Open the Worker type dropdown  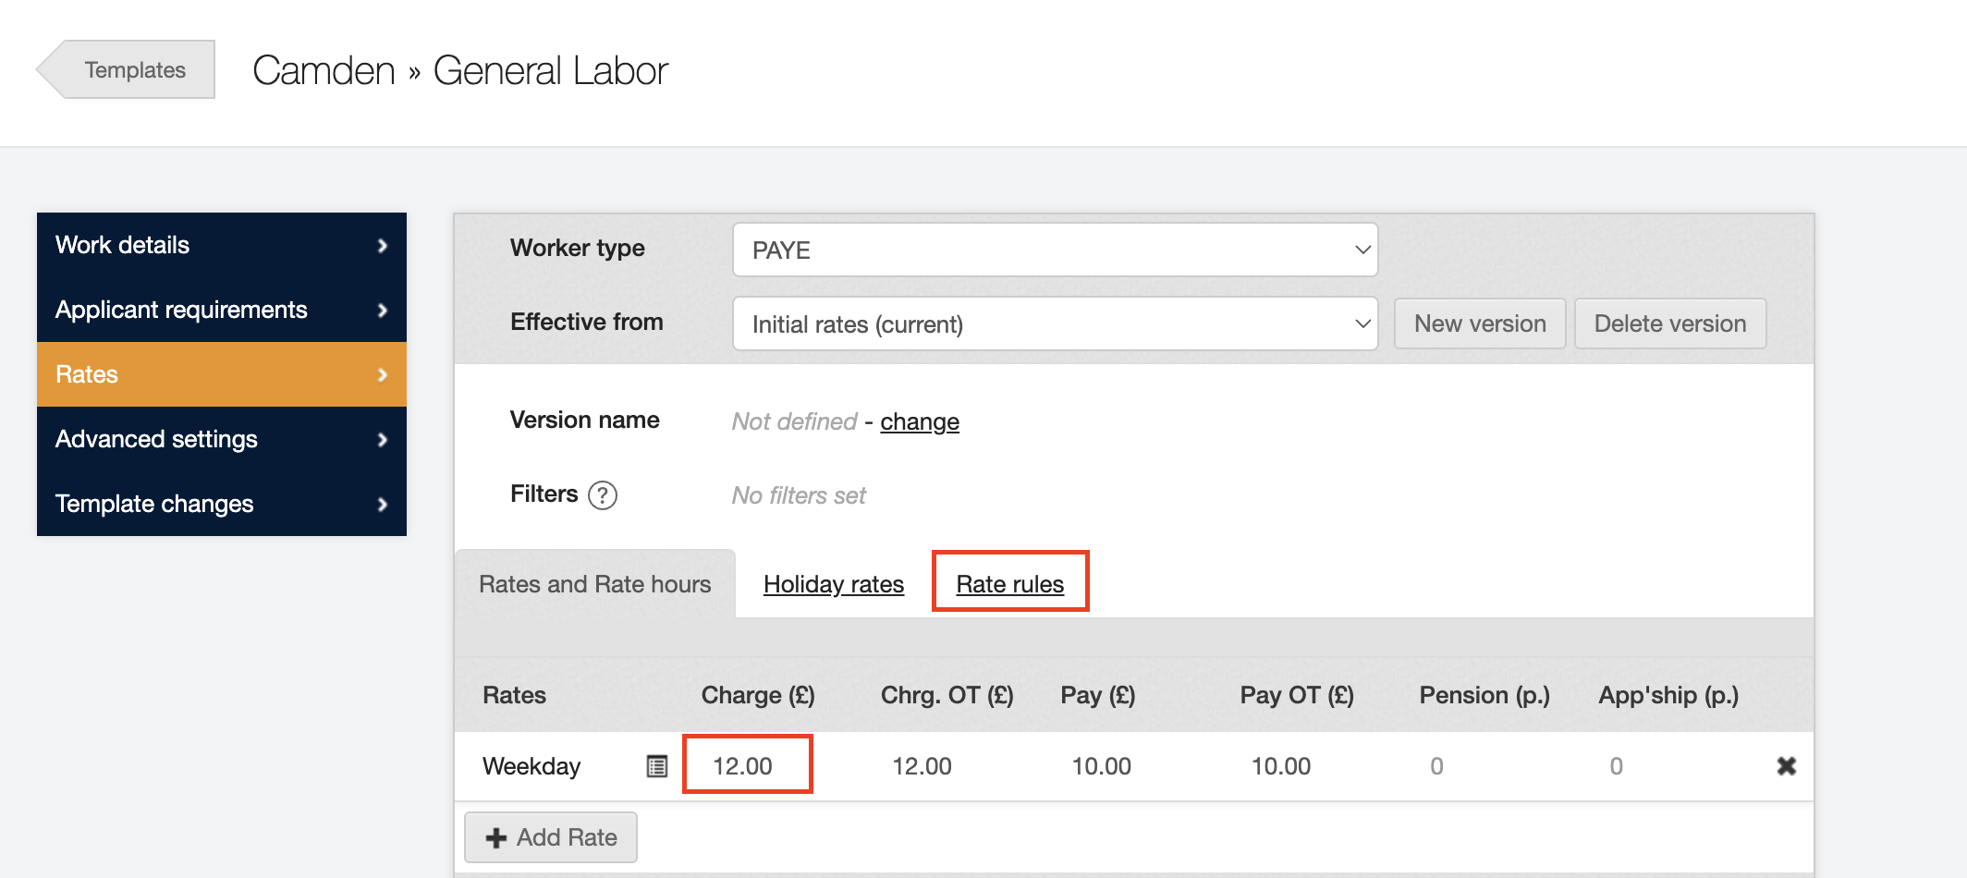pos(1055,250)
